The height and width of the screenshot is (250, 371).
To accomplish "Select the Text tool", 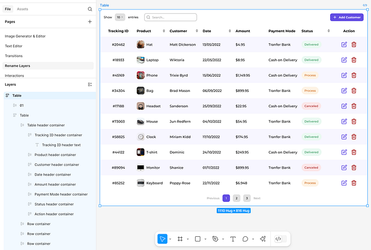I will click(x=233, y=239).
